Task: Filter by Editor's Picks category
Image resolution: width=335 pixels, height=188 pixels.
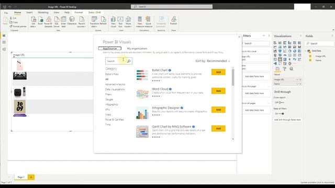Action: point(111,74)
